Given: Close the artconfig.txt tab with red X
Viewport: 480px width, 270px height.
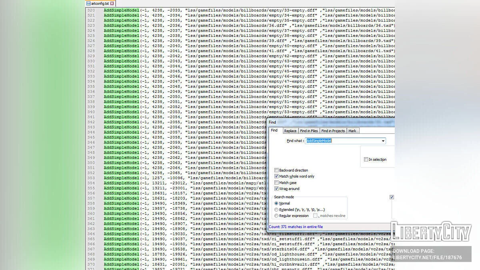Looking at the screenshot, I should point(112,3).
